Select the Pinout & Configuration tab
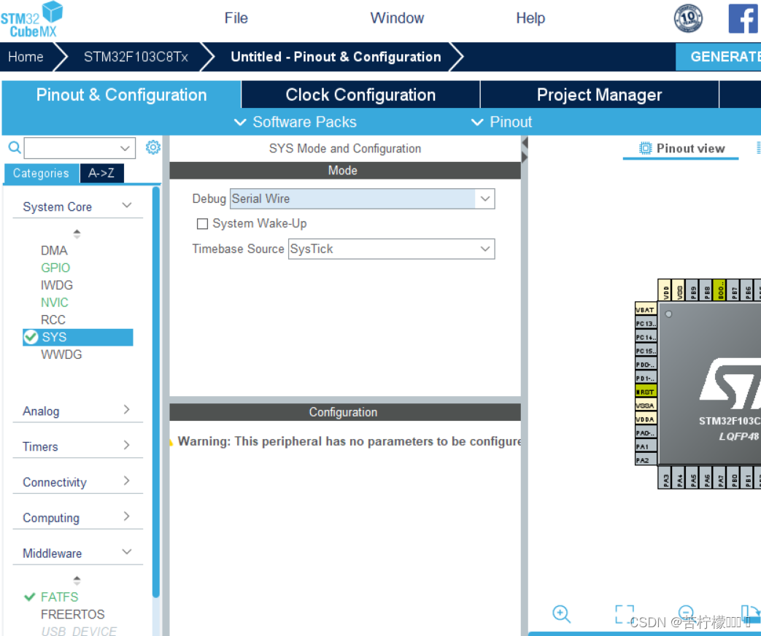Screen dimensions: 761x636 pyautogui.click(x=121, y=95)
